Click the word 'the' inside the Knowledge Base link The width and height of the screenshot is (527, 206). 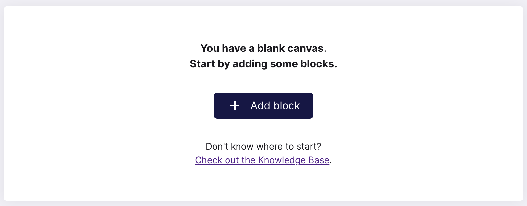[249, 160]
